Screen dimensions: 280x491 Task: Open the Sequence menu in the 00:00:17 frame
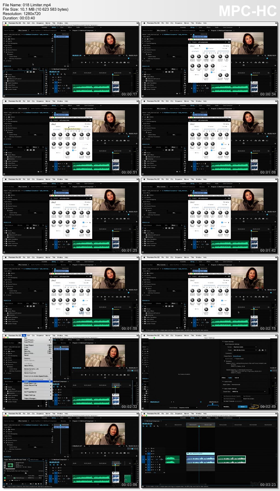point(40,23)
